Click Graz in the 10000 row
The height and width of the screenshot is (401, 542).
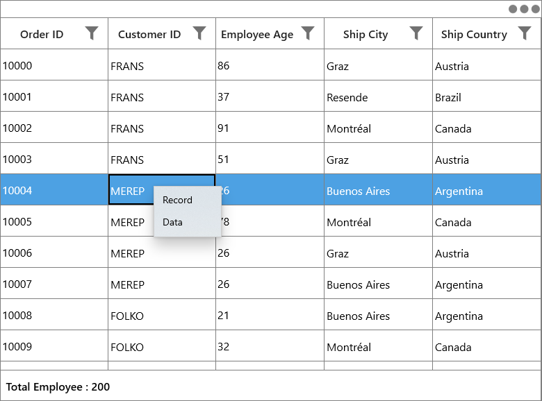tap(378, 65)
